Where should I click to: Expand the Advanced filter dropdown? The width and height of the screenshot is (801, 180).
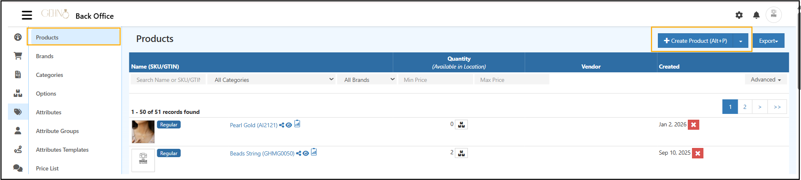tap(766, 79)
